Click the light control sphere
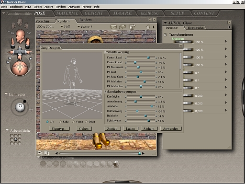The image size is (245, 184). 20,107
